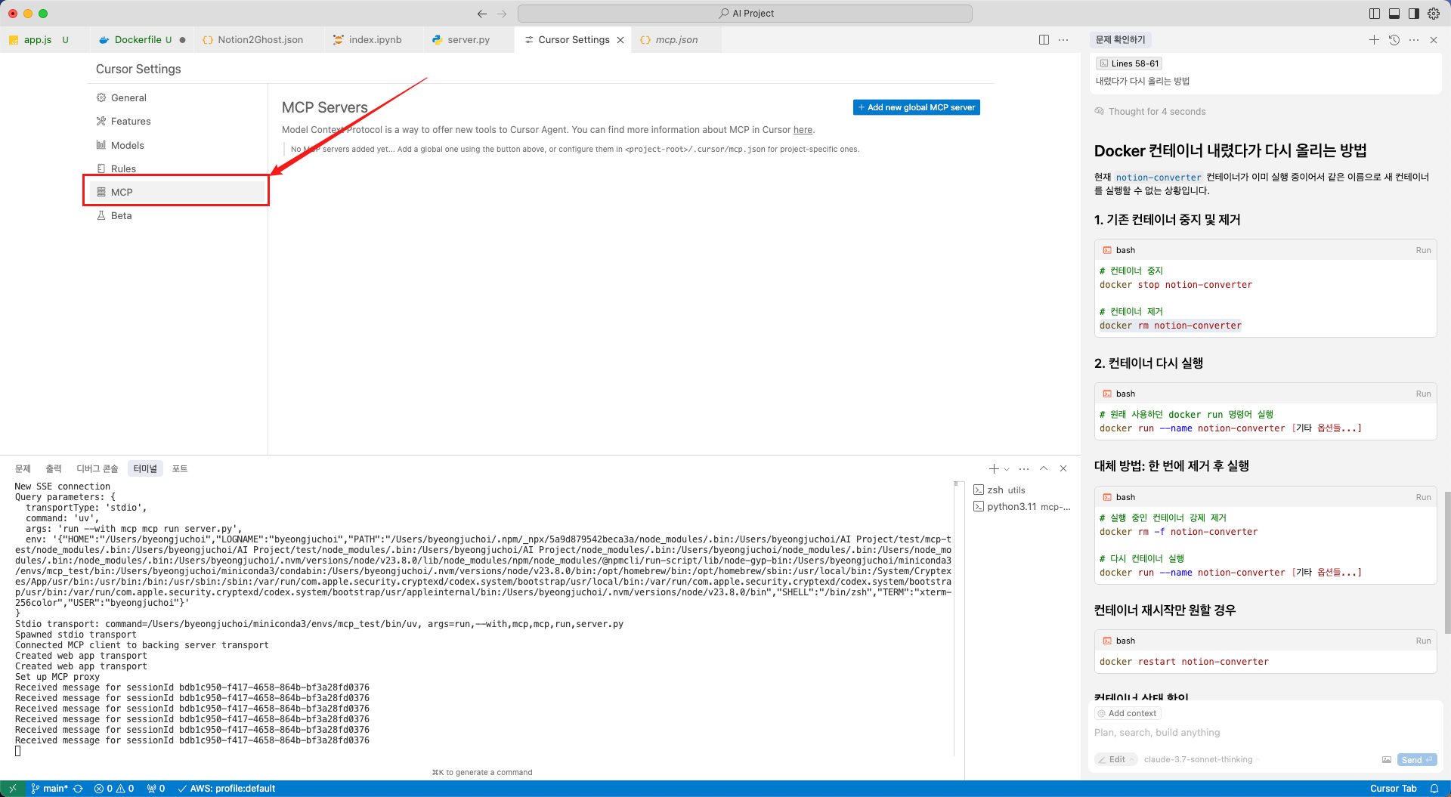Image resolution: width=1451 pixels, height=797 pixels.
Task: Switch to the 디버그 콘솔 tab
Action: (97, 469)
